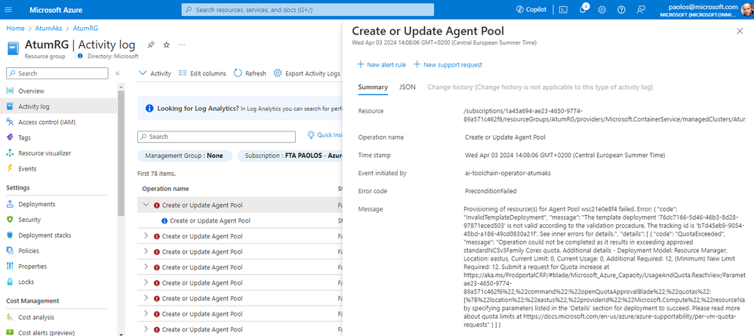Open the notifications bell

point(583,10)
